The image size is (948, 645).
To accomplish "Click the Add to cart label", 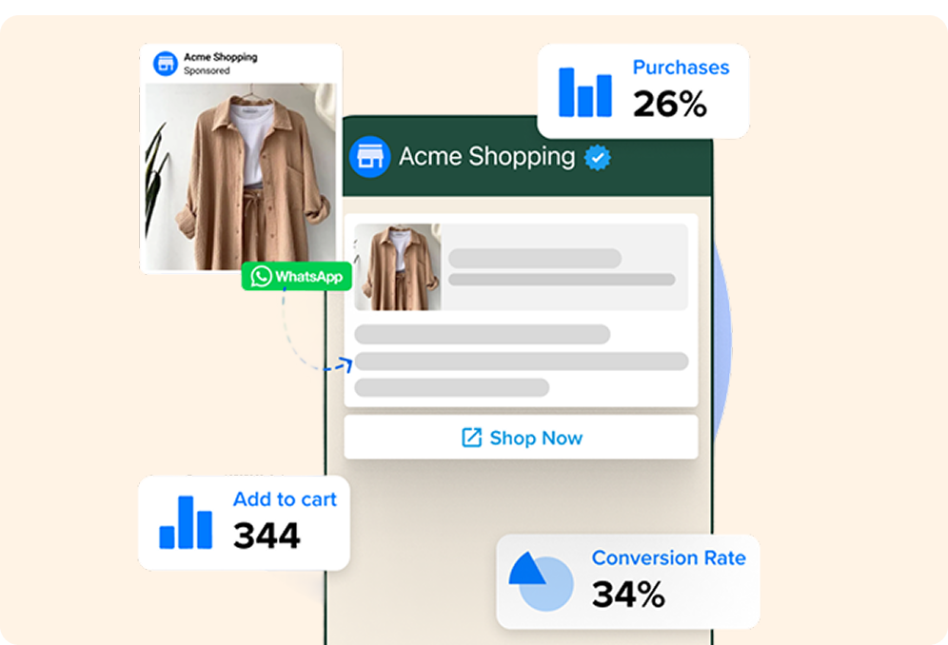I will [285, 499].
